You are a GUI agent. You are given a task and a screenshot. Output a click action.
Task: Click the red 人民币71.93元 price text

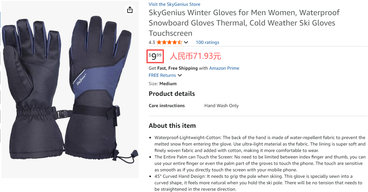click(x=195, y=56)
